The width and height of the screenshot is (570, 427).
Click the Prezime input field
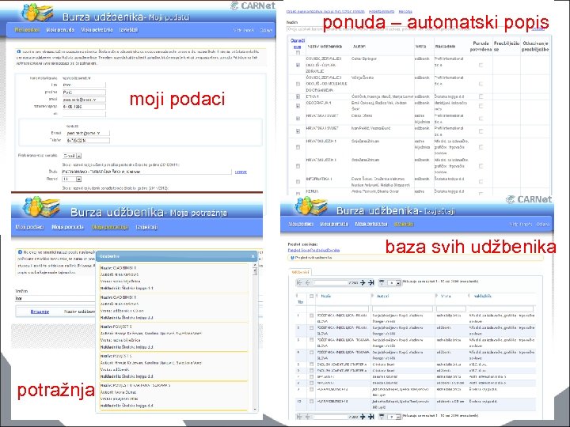tap(84, 93)
